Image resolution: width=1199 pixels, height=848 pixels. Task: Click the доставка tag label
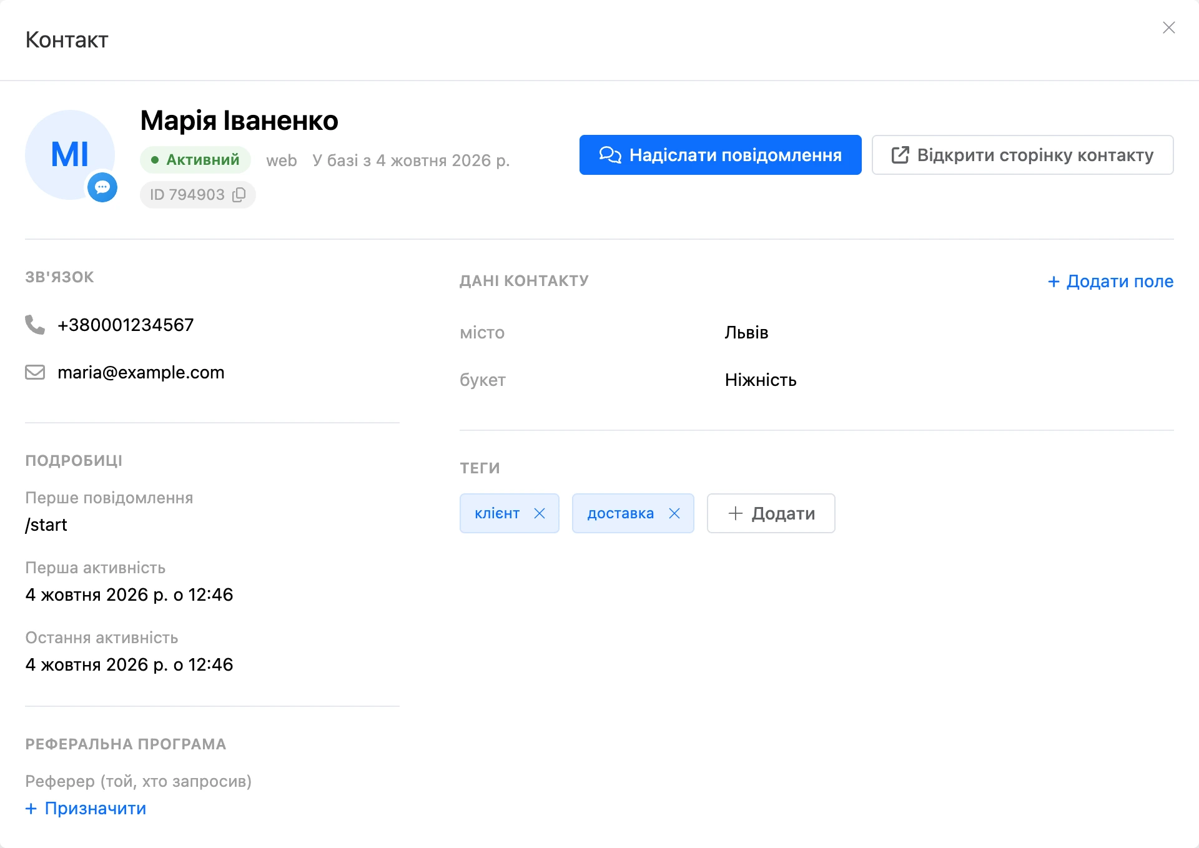(x=621, y=513)
